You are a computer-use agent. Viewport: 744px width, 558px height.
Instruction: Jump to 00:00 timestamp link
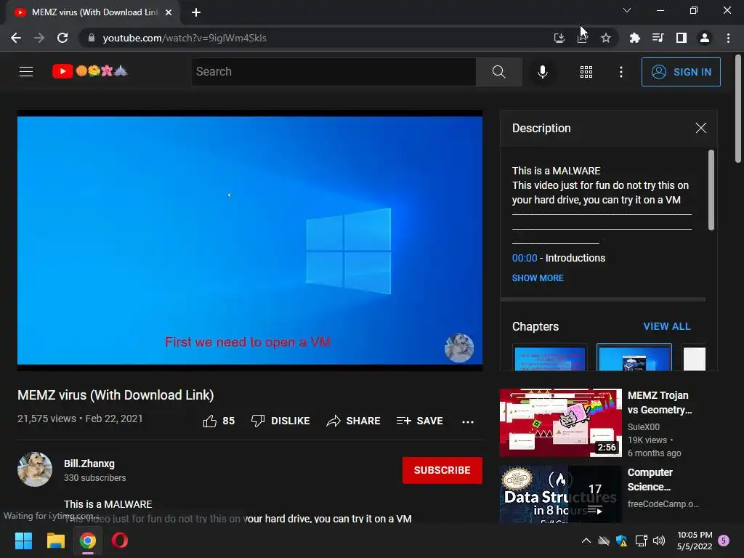[525, 258]
